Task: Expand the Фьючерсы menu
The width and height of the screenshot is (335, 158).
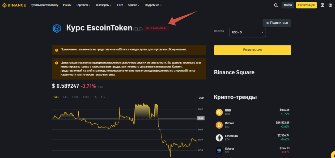Action: 103,5
